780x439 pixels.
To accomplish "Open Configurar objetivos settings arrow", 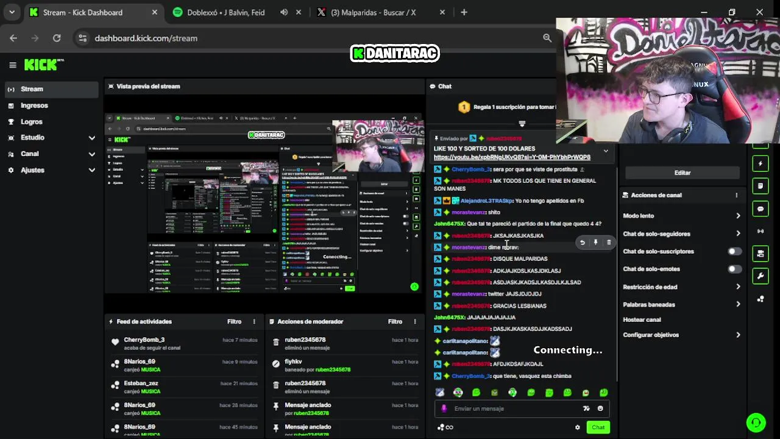I will click(738, 335).
